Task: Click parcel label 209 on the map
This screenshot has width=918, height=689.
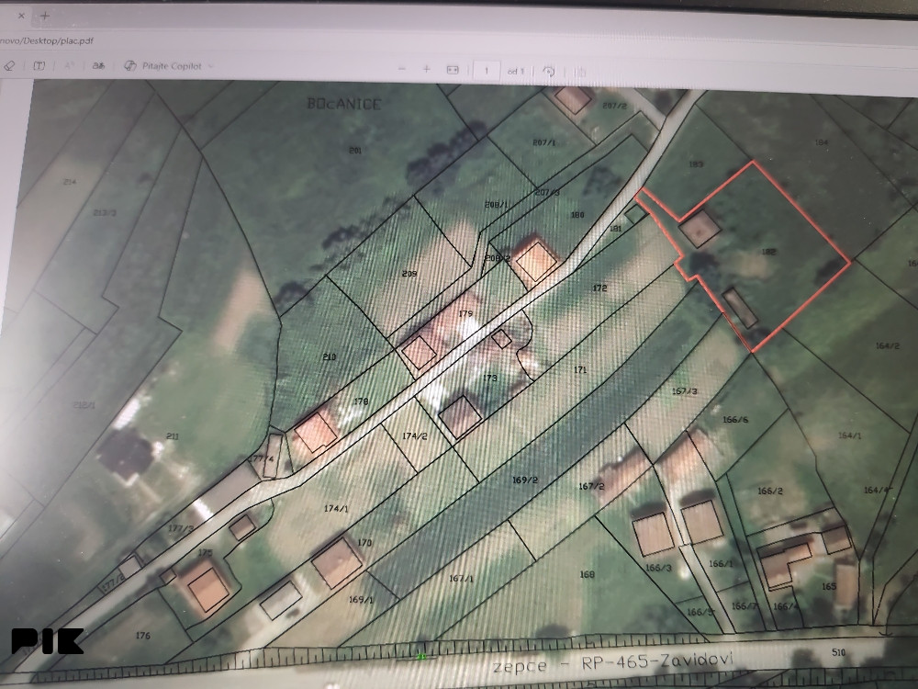Action: pyautogui.click(x=409, y=274)
